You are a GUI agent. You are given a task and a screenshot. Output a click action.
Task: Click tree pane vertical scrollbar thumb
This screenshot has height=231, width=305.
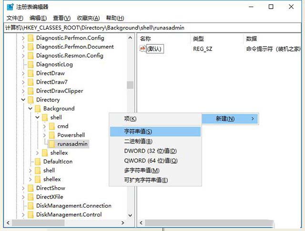click(x=130, y=85)
